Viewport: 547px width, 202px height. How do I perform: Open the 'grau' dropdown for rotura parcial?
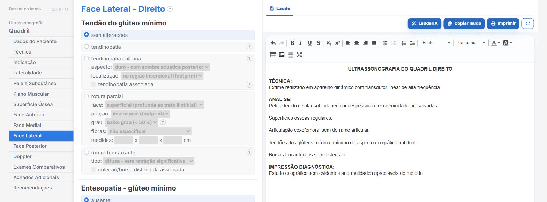click(x=132, y=122)
